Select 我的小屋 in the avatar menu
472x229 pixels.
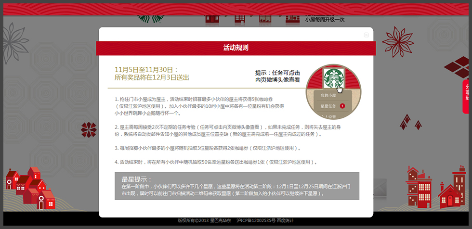(x=328, y=96)
